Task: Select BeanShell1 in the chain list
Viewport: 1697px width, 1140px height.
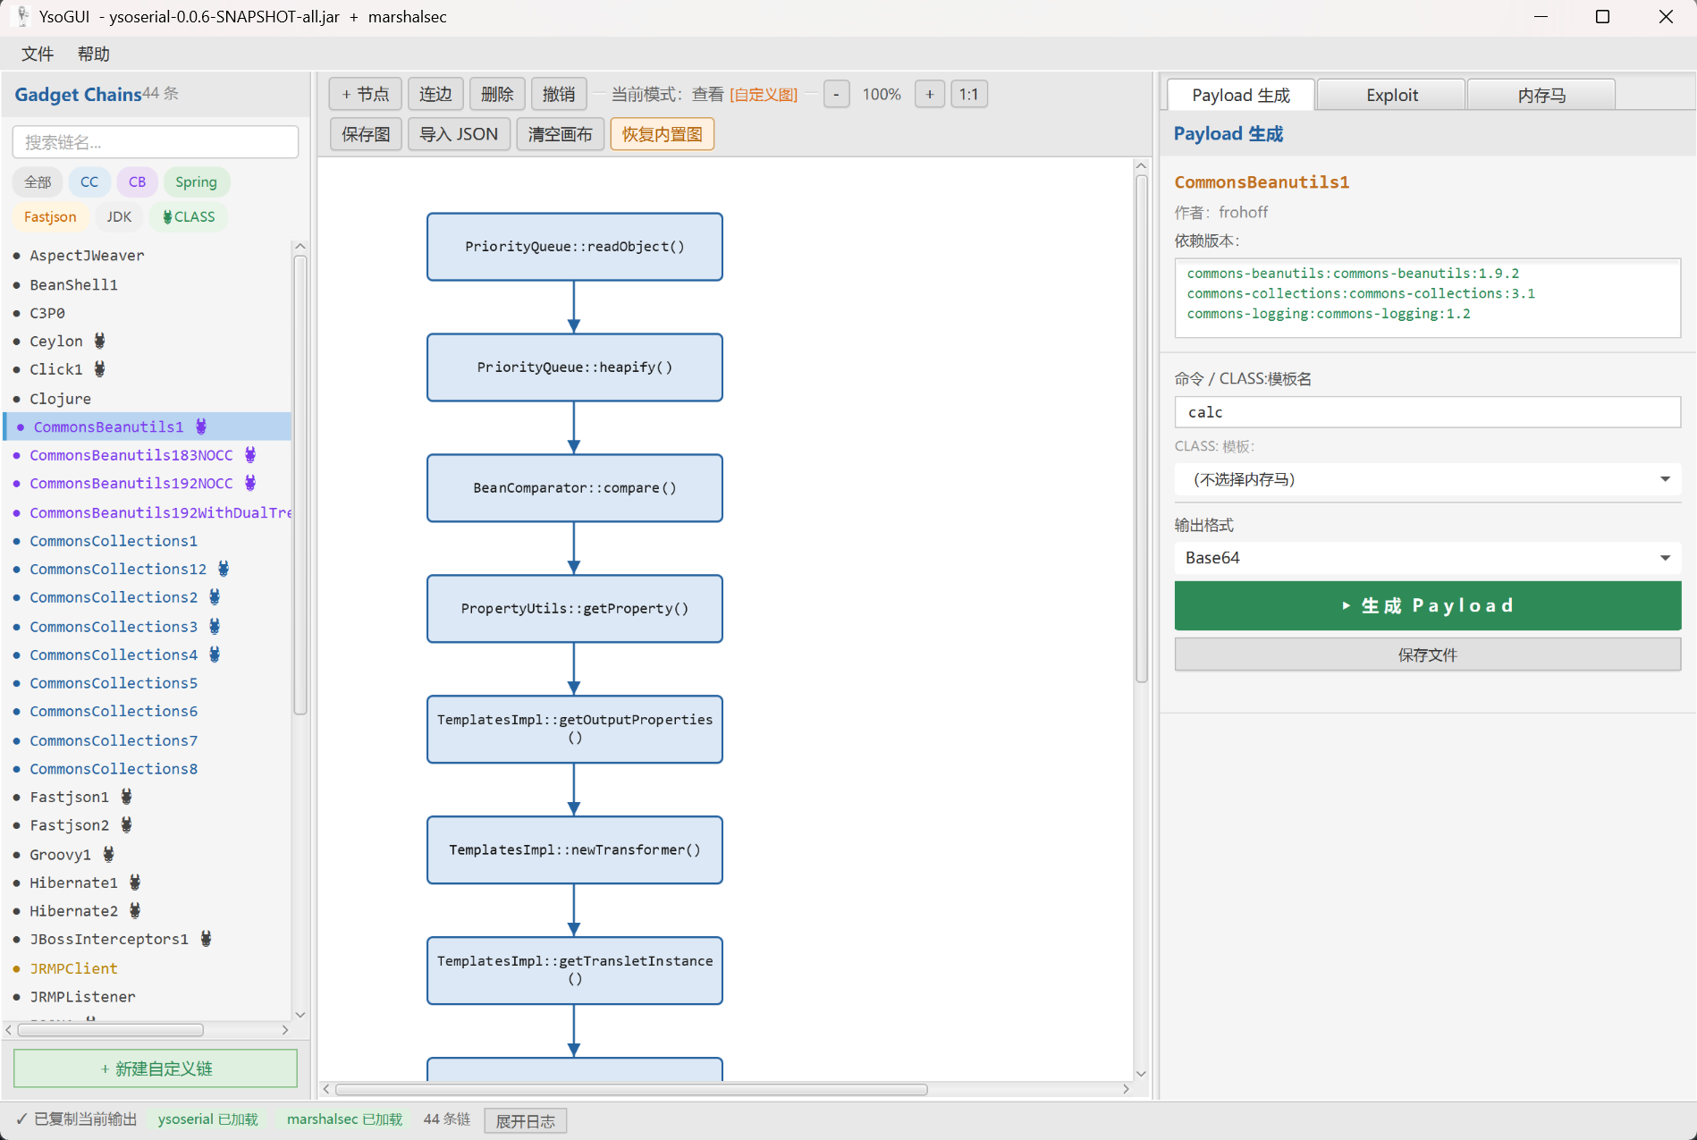Action: pos(148,284)
